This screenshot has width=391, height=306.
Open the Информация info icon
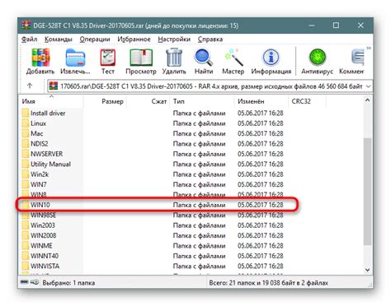click(x=271, y=58)
